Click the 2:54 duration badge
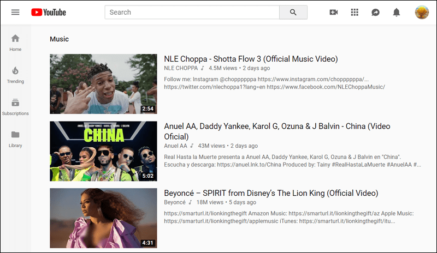Viewport: 437px width, 253px height. pos(147,109)
